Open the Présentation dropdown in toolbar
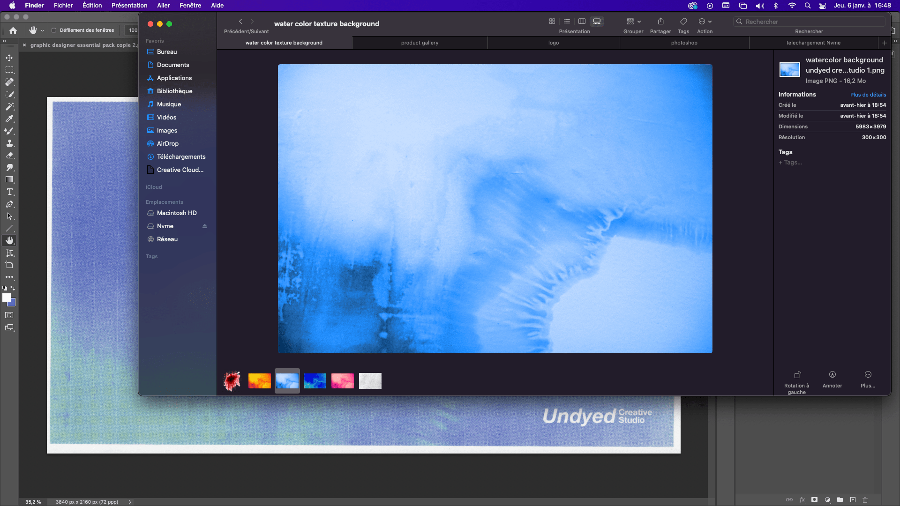This screenshot has width=900, height=506. click(x=574, y=31)
